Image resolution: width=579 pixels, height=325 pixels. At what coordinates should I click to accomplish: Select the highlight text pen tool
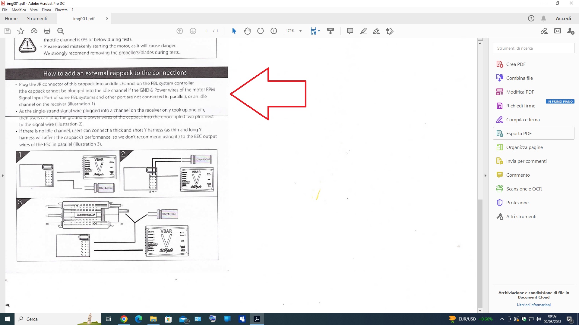point(363,31)
